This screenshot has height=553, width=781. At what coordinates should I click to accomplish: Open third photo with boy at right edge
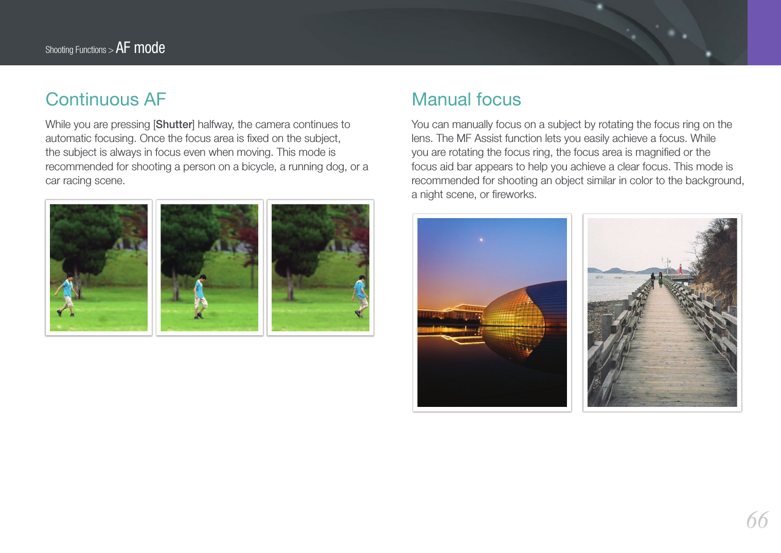pyautogui.click(x=321, y=267)
